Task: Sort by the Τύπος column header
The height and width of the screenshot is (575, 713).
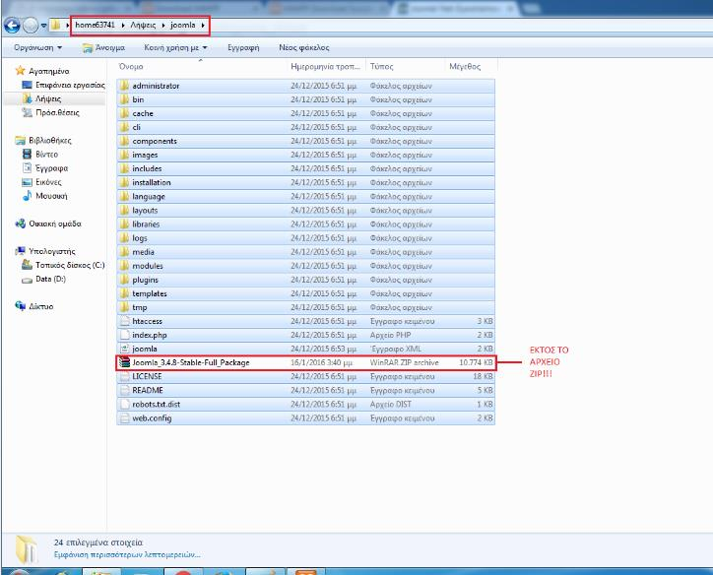Action: [381, 66]
